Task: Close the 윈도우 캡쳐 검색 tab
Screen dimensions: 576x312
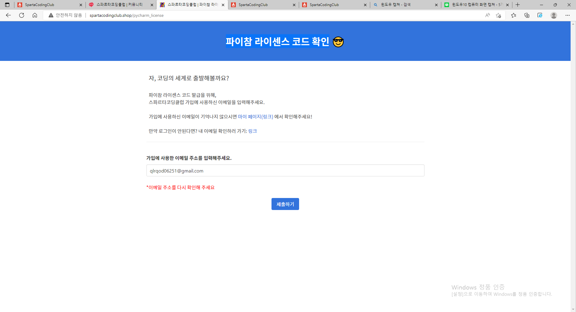Action: click(x=436, y=5)
